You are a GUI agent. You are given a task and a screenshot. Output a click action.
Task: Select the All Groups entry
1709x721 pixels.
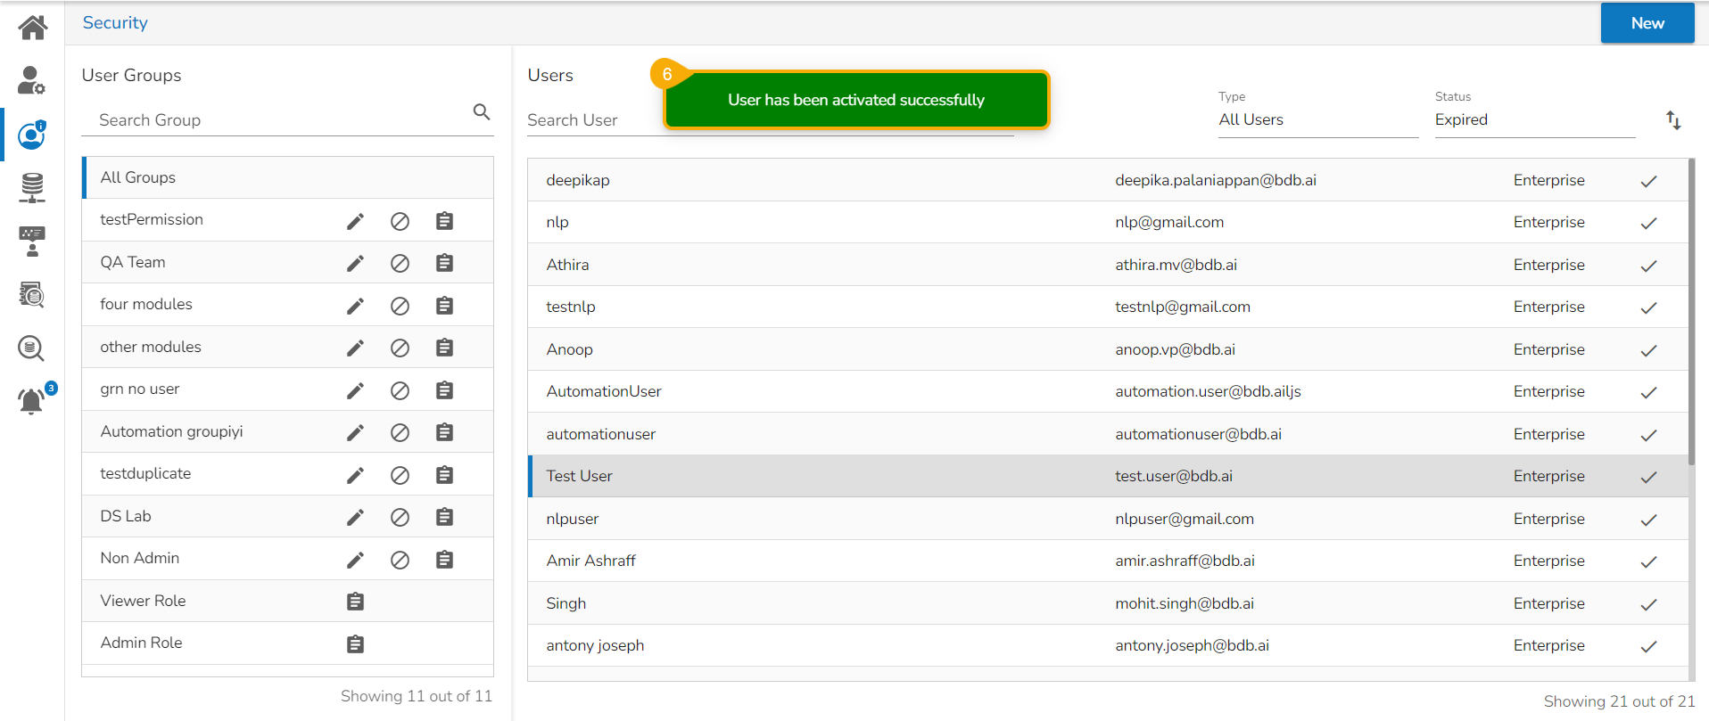[138, 177]
